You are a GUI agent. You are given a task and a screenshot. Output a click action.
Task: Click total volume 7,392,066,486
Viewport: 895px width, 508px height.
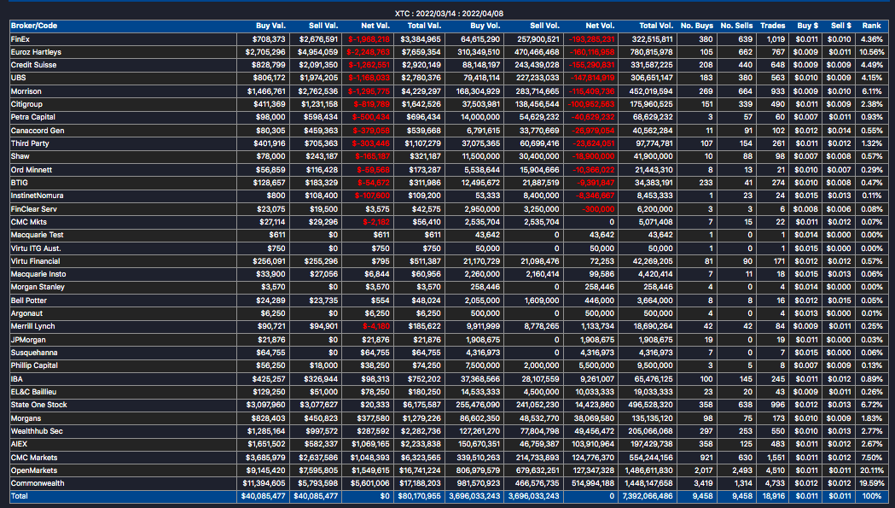[646, 497]
